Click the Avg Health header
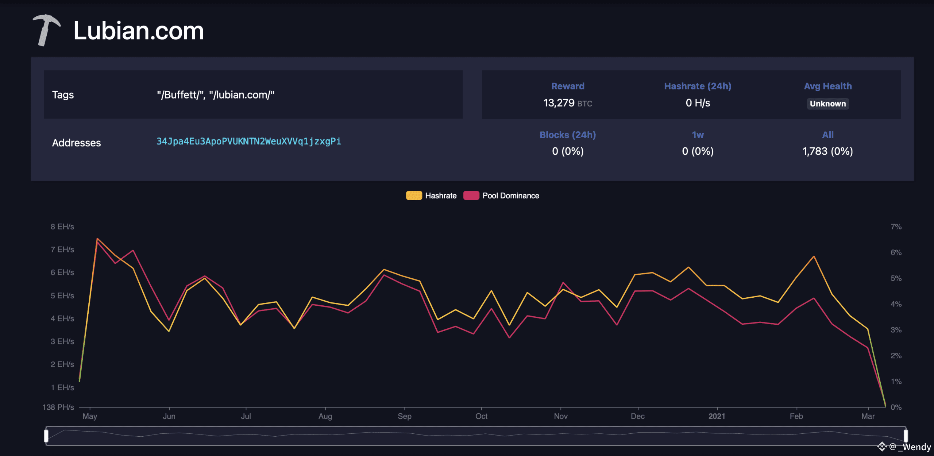This screenshot has width=934, height=456. tap(827, 86)
